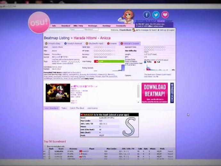Click the Download Beatmap button
Image resolution: width=221 pixels, height=166 pixels.
155,93
